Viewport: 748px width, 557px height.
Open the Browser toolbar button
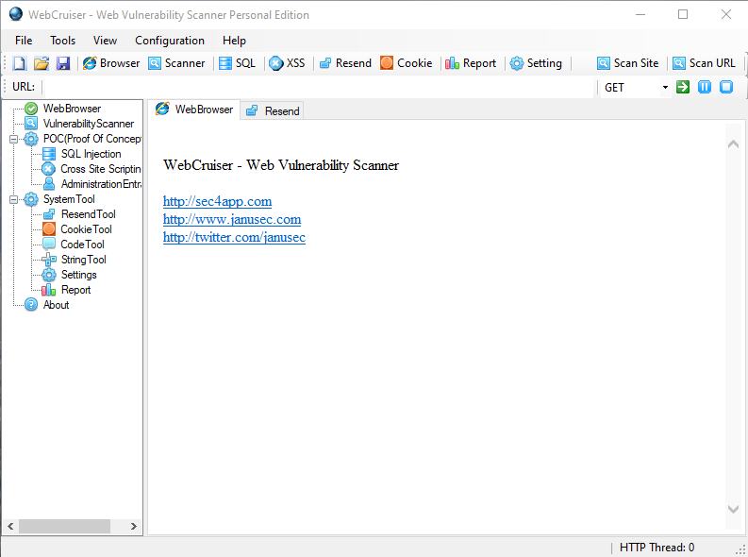point(111,63)
